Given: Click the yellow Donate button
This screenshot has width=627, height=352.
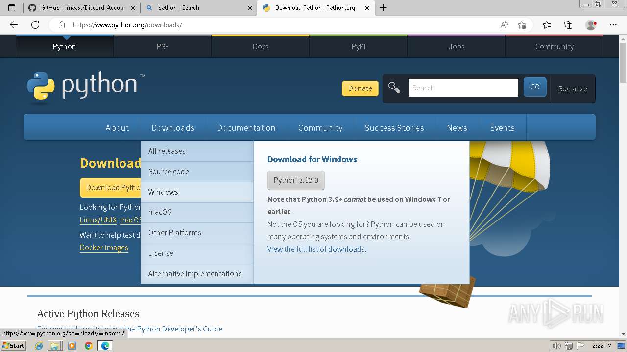Looking at the screenshot, I should [x=360, y=88].
